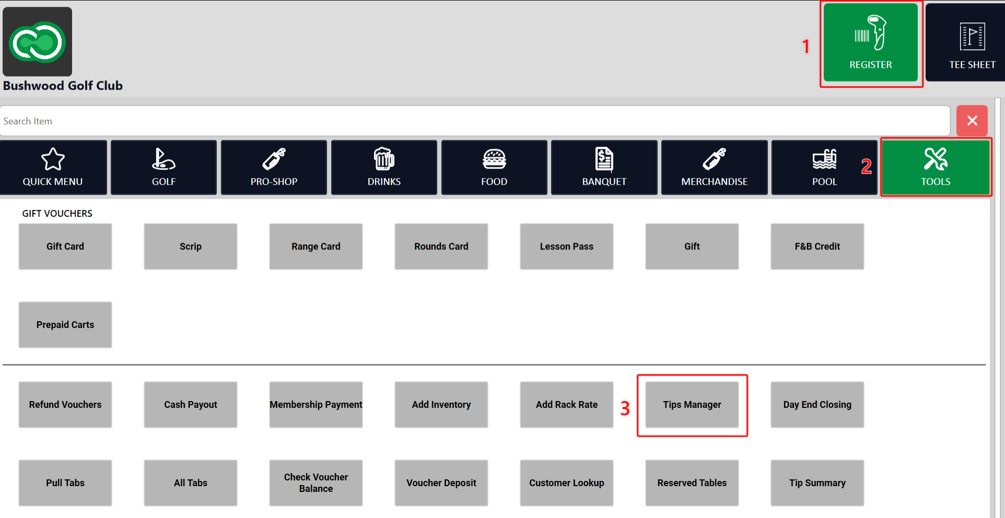Click the Bushwood Golf Club name text
This screenshot has width=1005, height=518.
(x=63, y=86)
